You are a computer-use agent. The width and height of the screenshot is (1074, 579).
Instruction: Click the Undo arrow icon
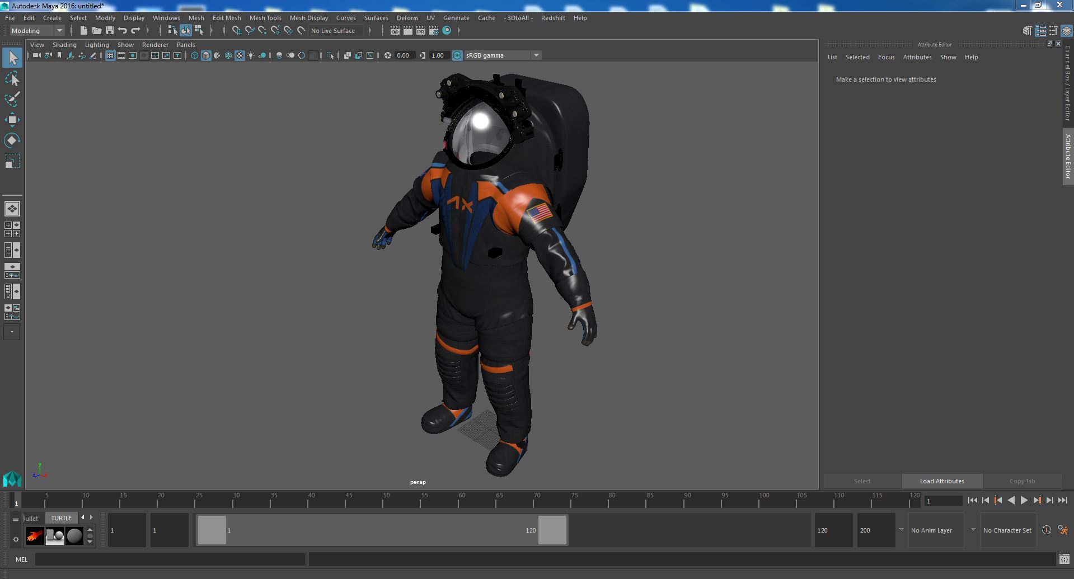(123, 31)
